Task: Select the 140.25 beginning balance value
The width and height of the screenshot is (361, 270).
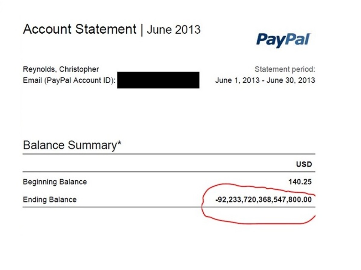Action: (x=300, y=182)
